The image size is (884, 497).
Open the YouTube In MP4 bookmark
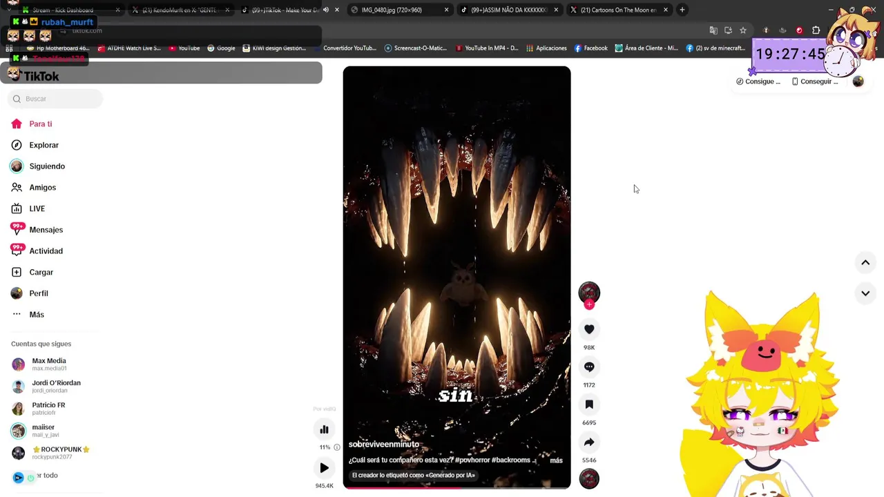click(487, 48)
